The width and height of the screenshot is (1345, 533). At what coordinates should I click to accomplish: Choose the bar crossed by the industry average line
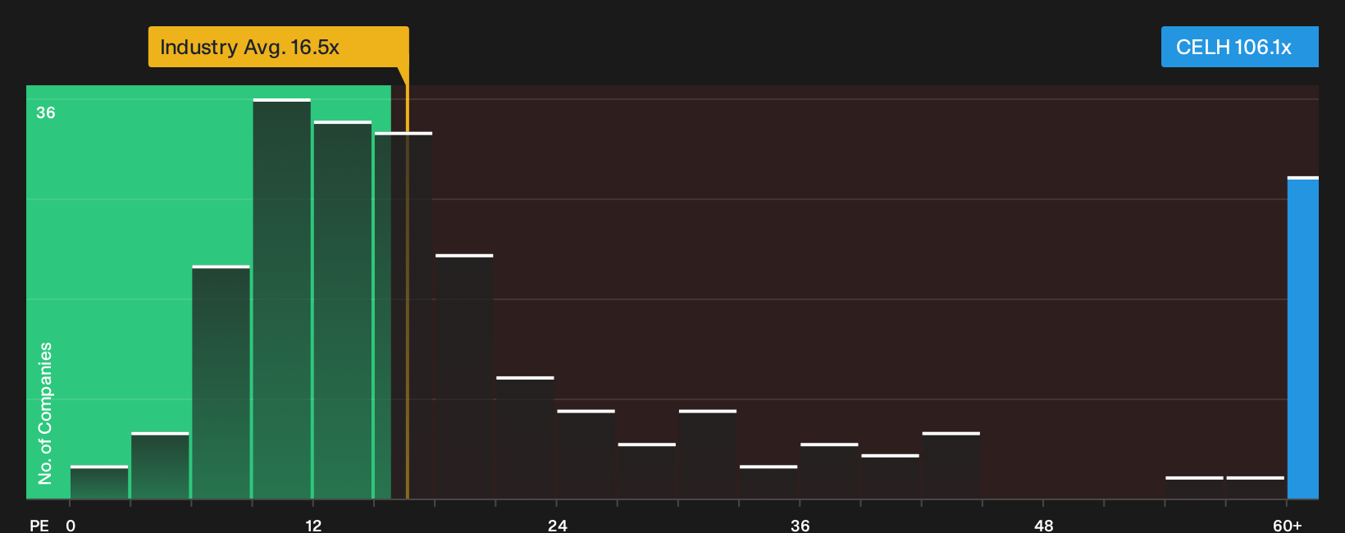[403, 316]
